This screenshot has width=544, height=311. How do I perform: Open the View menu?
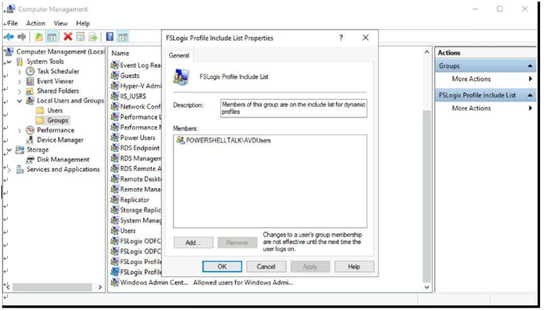click(61, 23)
